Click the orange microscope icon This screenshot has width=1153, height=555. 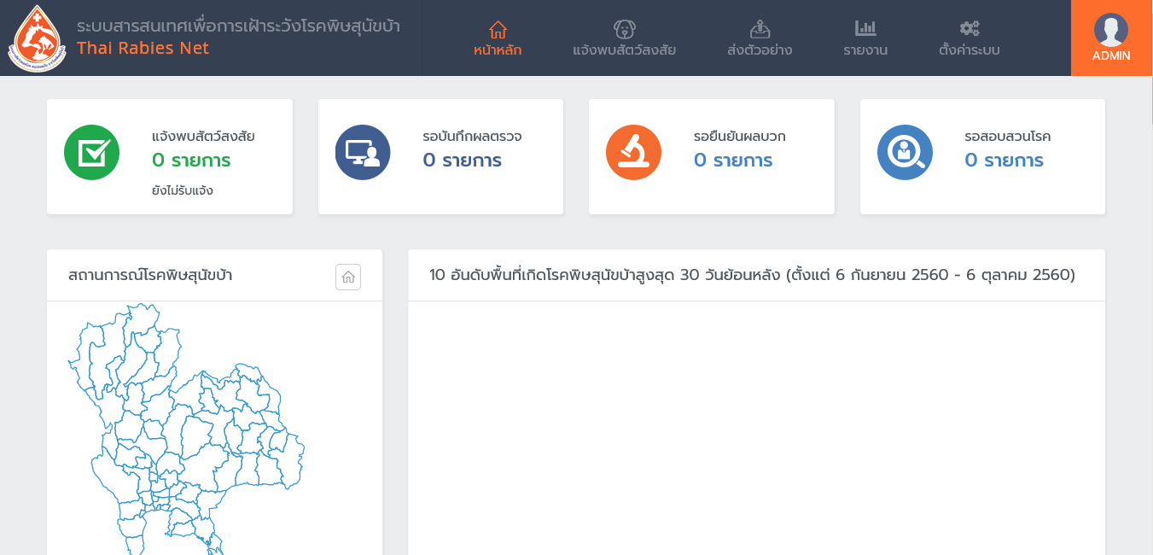coord(633,153)
